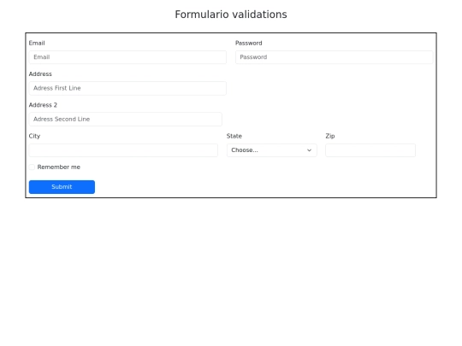This screenshot has width=462, height=346.
Task: Select the 'Adress Second Line' input
Action: (x=126, y=119)
